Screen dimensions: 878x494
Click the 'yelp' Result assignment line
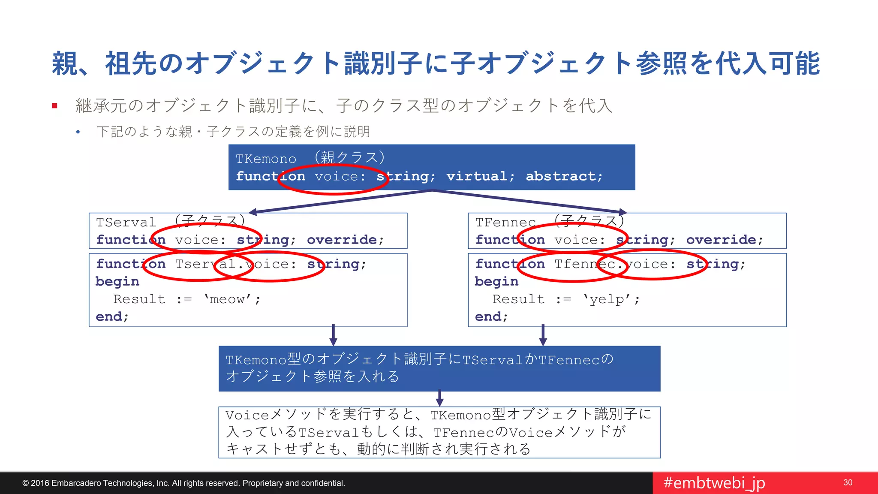coord(566,299)
